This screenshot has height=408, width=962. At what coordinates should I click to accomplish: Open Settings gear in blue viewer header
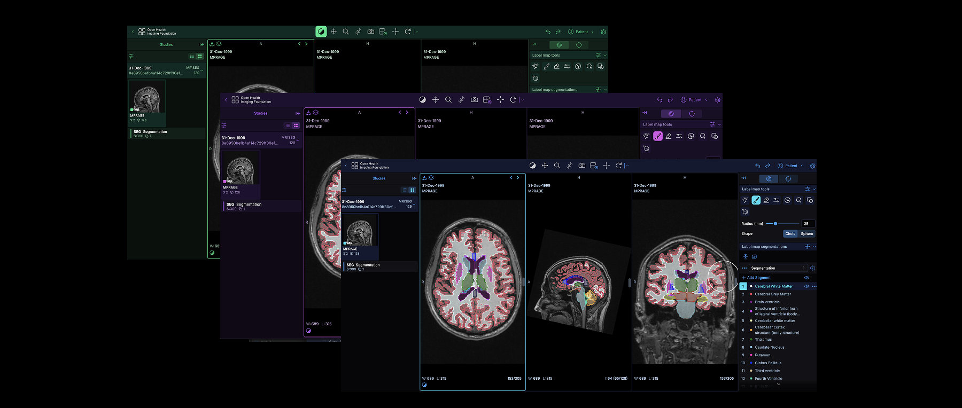point(812,166)
